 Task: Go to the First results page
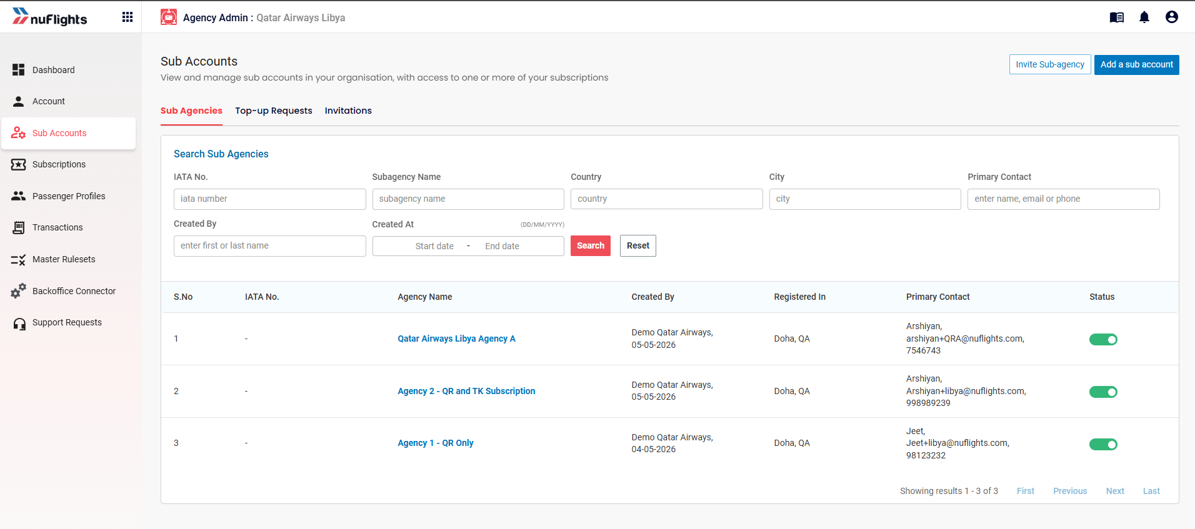tap(1025, 491)
